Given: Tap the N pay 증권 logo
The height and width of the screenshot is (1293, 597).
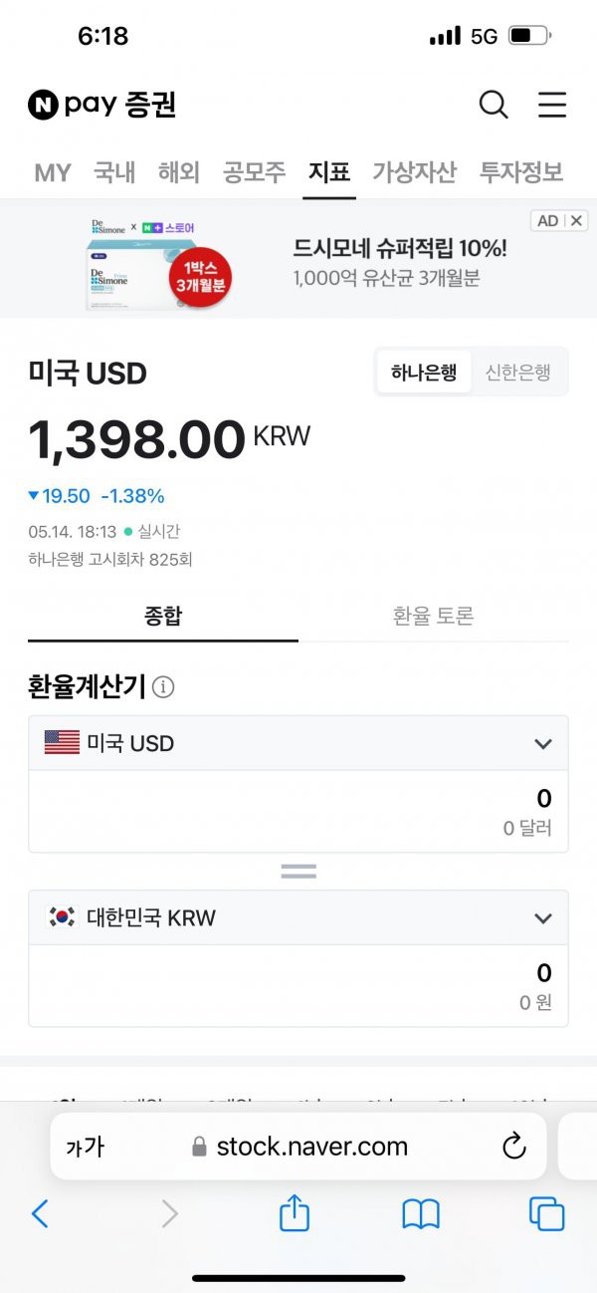Looking at the screenshot, I should [102, 104].
